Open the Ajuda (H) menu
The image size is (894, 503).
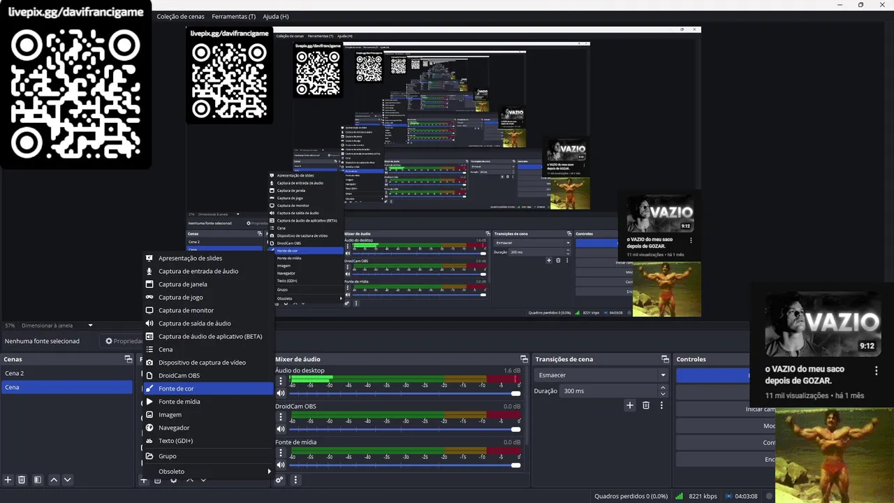tap(276, 16)
